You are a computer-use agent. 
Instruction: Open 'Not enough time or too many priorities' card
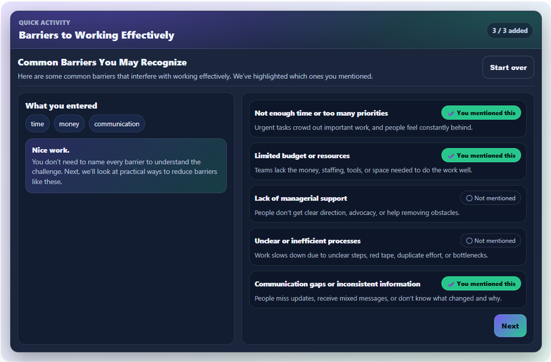(321, 113)
